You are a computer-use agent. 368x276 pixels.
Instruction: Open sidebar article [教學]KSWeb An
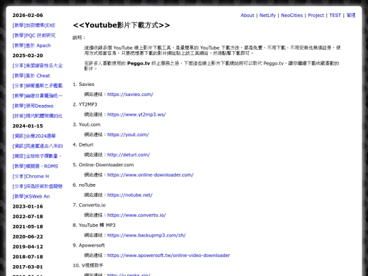point(31,196)
